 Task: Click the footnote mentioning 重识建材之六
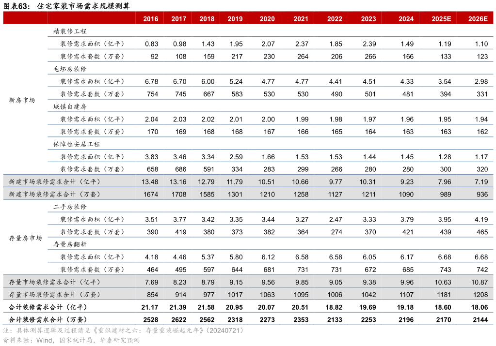click(x=123, y=331)
